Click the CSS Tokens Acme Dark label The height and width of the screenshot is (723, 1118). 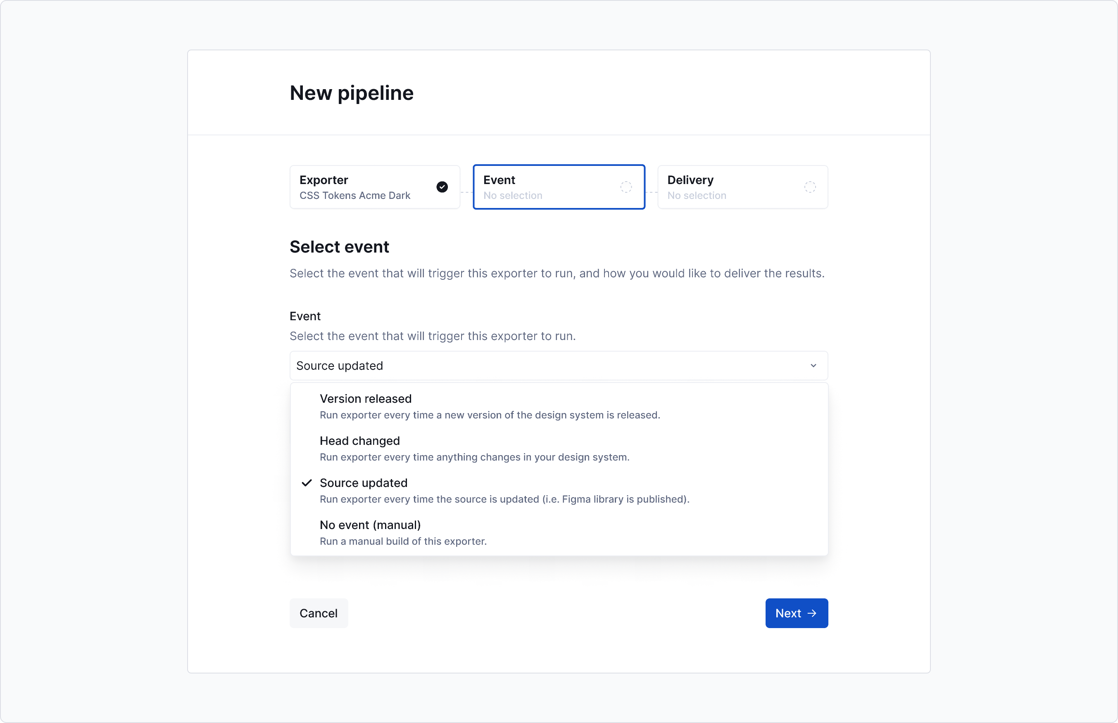click(354, 196)
